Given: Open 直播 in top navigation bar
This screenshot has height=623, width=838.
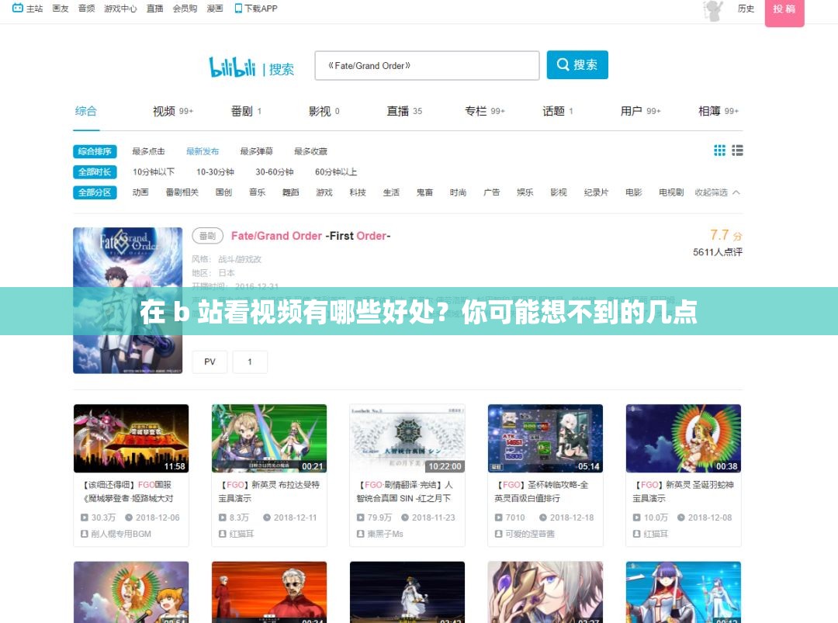Looking at the screenshot, I should [155, 9].
